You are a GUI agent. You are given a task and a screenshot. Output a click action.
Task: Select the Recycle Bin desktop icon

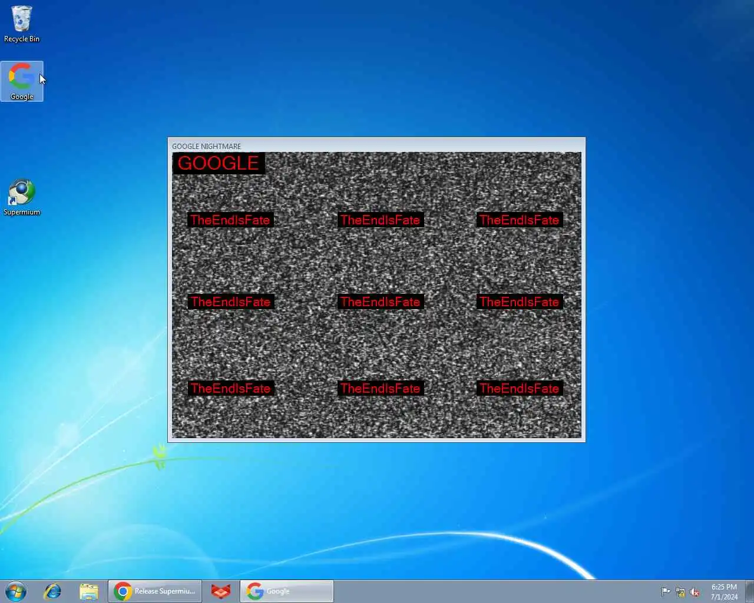click(22, 24)
